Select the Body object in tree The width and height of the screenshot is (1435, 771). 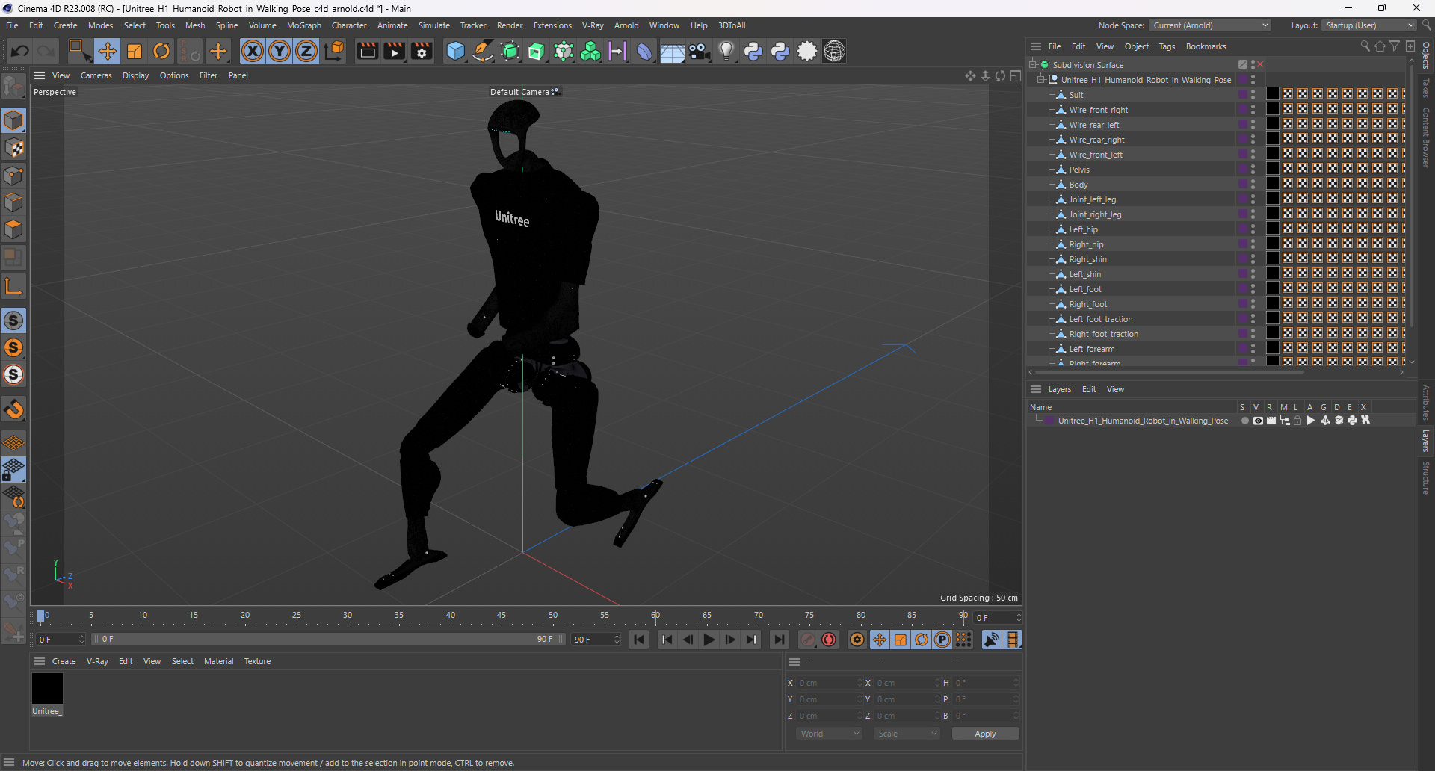pyautogui.click(x=1078, y=185)
